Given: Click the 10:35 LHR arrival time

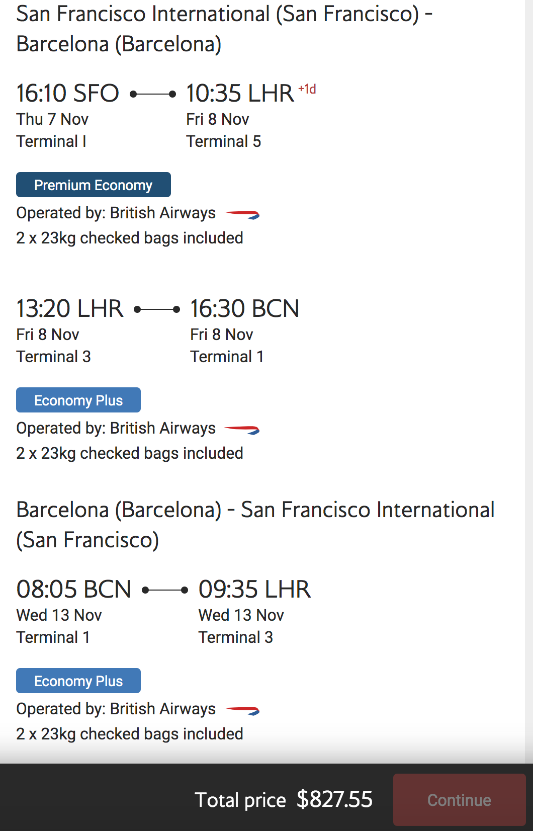Looking at the screenshot, I should (240, 93).
